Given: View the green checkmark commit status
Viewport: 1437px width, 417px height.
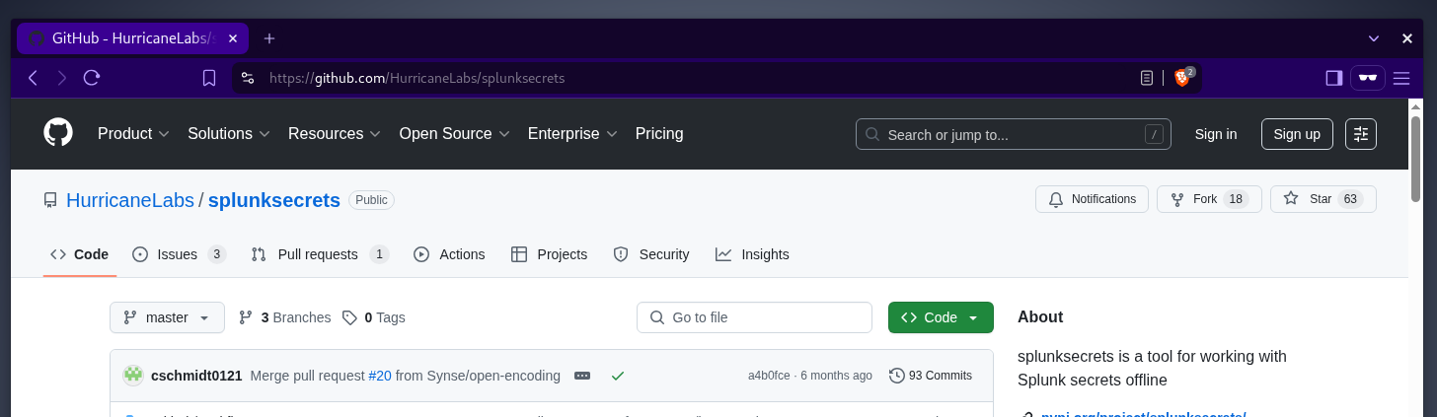Looking at the screenshot, I should tap(618, 376).
